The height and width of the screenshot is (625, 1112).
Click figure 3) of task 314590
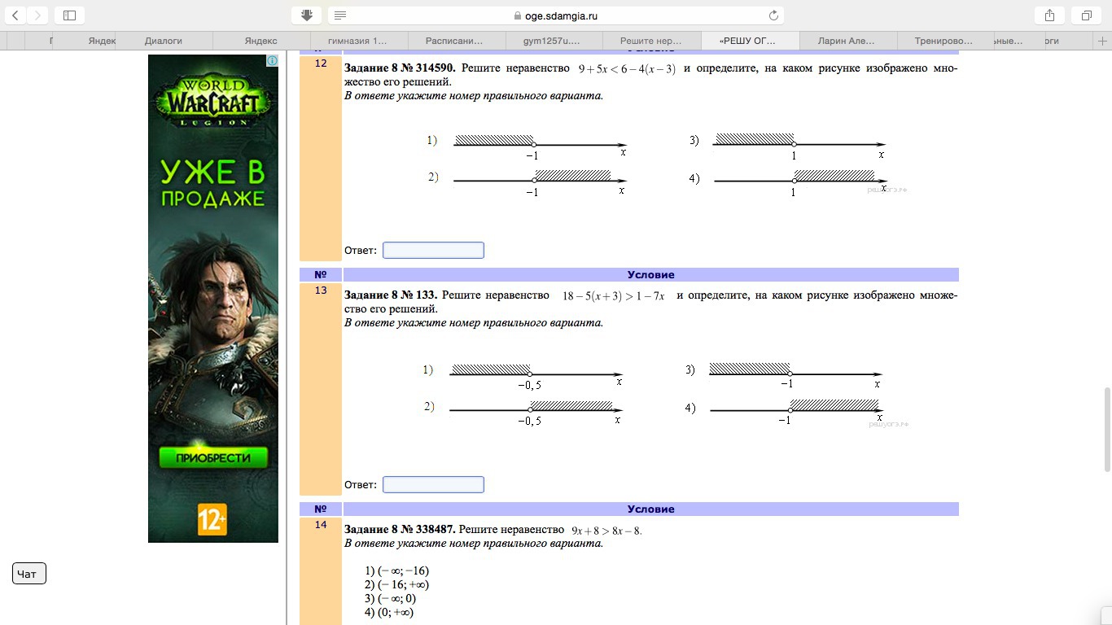pyautogui.click(x=788, y=145)
